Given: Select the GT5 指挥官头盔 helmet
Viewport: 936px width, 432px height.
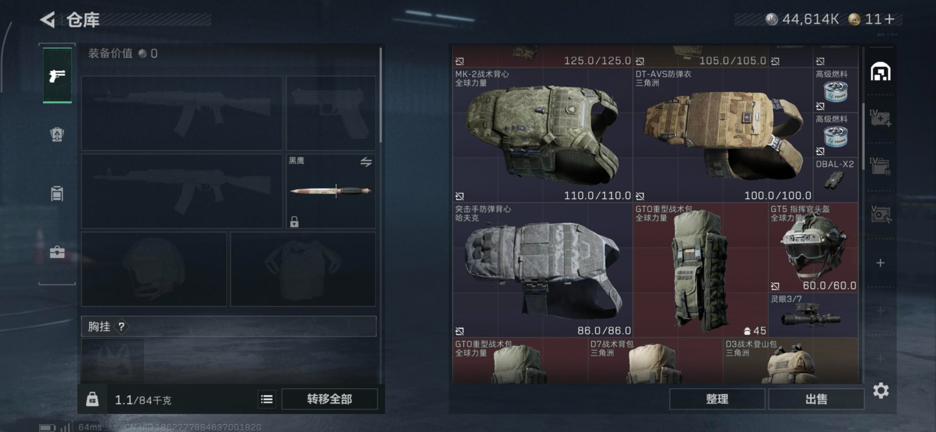Looking at the screenshot, I should 813,248.
